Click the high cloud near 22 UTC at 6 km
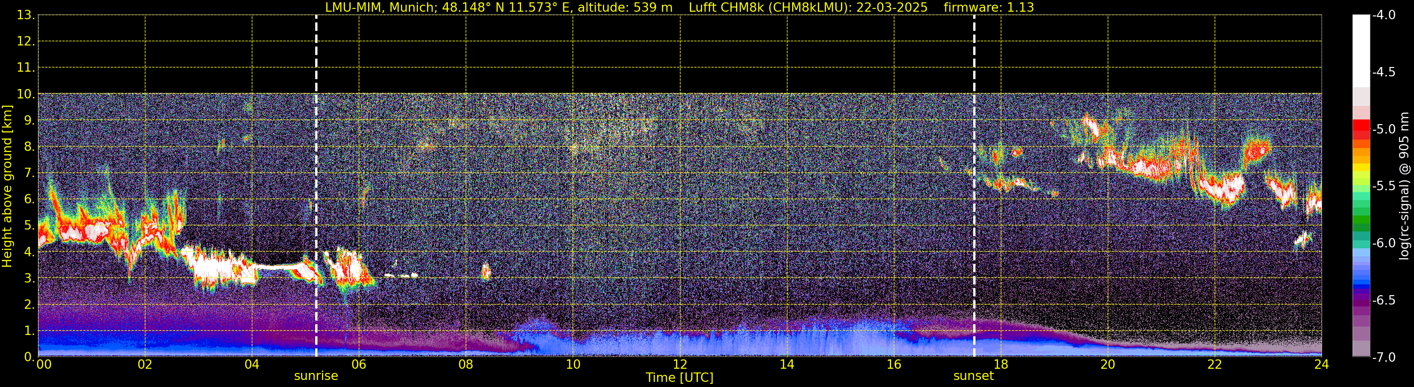The image size is (1414, 387). click(x=1221, y=188)
